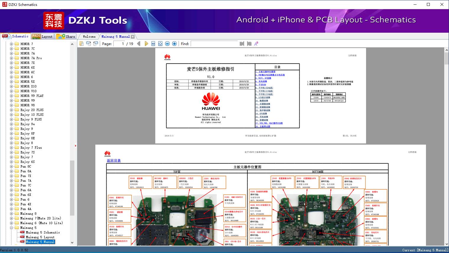Expand the HONOR X10 folder
Screen dimensions: 449x253
(11, 86)
